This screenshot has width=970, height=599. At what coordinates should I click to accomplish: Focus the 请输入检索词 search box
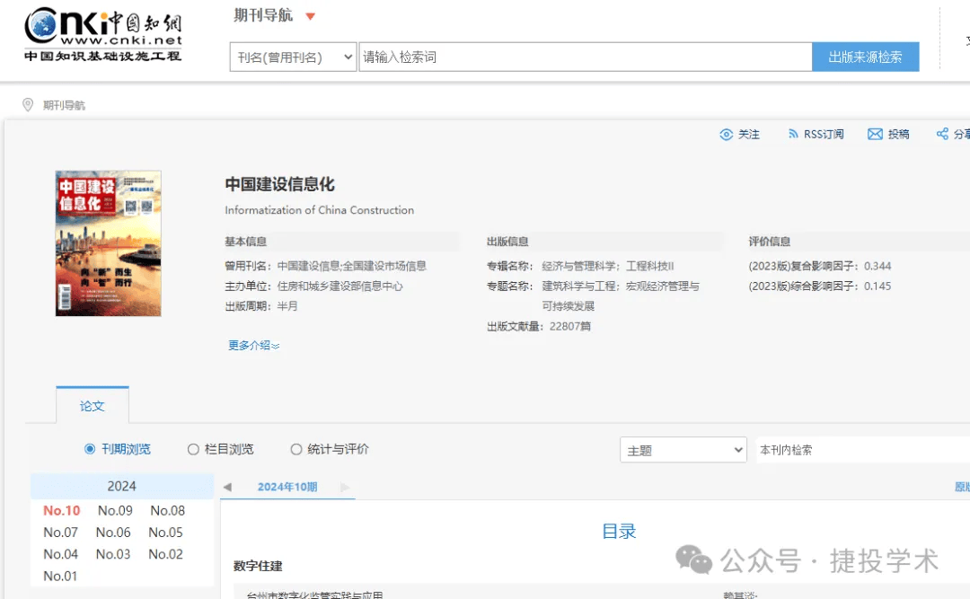pos(586,57)
